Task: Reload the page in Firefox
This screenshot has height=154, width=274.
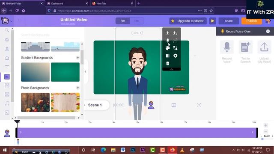Action: (x=17, y=11)
